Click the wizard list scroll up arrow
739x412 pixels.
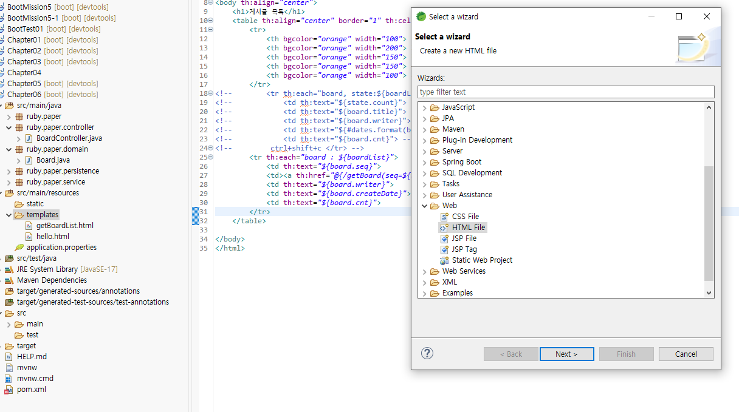[709, 107]
